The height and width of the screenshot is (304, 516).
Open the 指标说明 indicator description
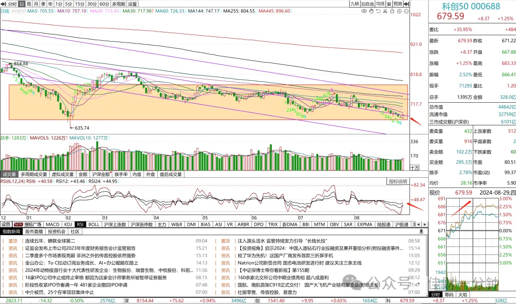tap(398, 182)
